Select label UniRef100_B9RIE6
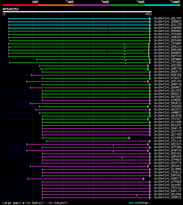183x205 pixels. tap(168, 75)
